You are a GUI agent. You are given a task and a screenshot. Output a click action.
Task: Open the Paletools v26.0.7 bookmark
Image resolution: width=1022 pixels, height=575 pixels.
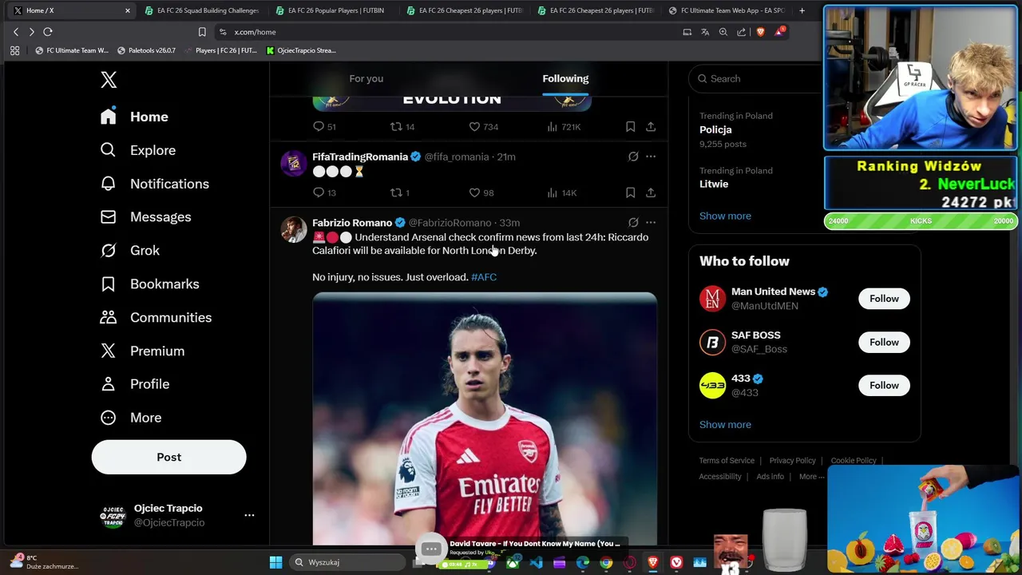pos(146,50)
